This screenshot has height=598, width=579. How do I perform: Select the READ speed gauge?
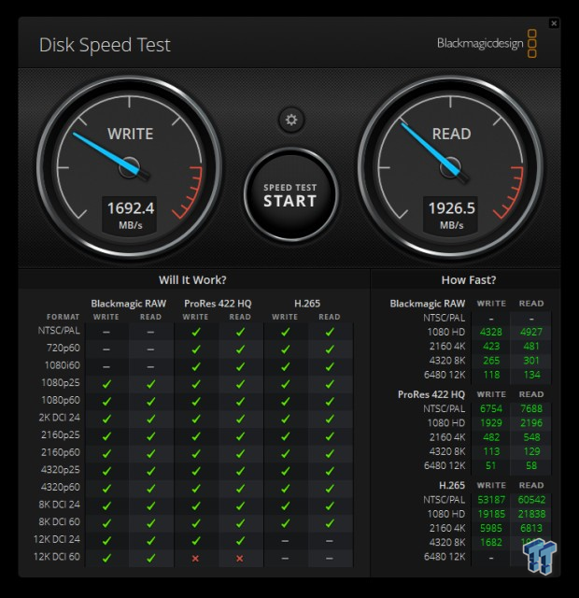click(450, 167)
